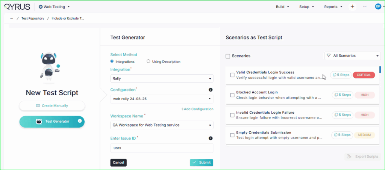Image resolution: width=385 pixels, height=170 pixels.
Task: Open the Build menu
Action: [282, 7]
